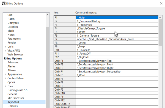
Task: Select Cycles in the options tree
Action: [11, 82]
